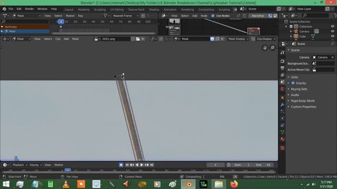
Task: Unlink the Mask datablock
Action: [x=222, y=39]
